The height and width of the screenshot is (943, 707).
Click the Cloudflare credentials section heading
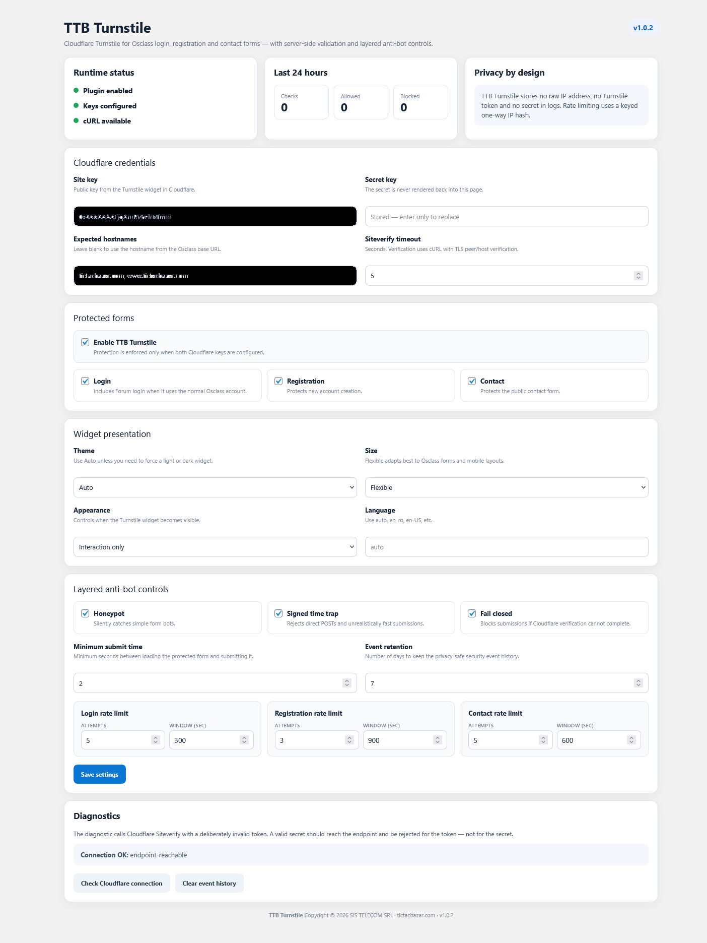pos(114,163)
